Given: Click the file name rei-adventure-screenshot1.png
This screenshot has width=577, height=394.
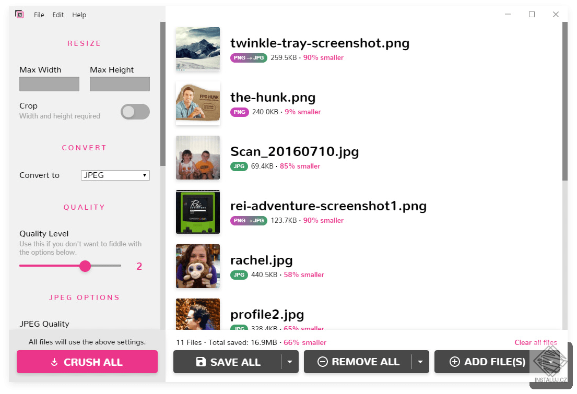Looking at the screenshot, I should pyautogui.click(x=328, y=206).
